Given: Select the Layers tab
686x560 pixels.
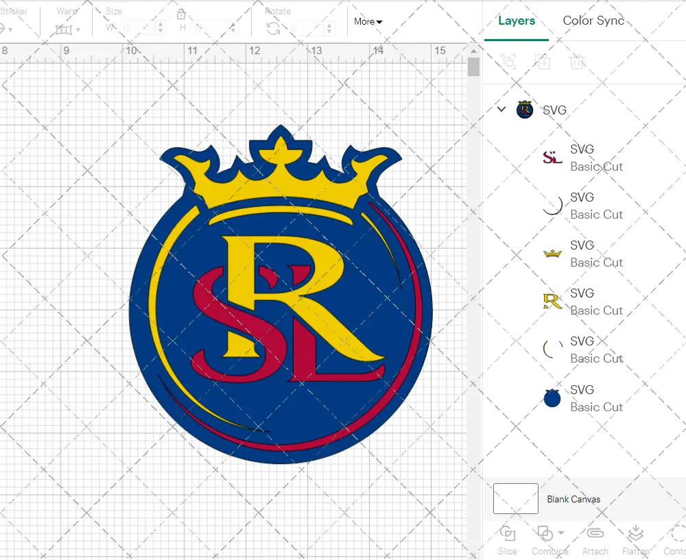Looking at the screenshot, I should pos(516,21).
